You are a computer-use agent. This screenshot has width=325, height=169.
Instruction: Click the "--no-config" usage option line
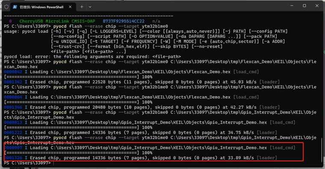tap(164, 36)
